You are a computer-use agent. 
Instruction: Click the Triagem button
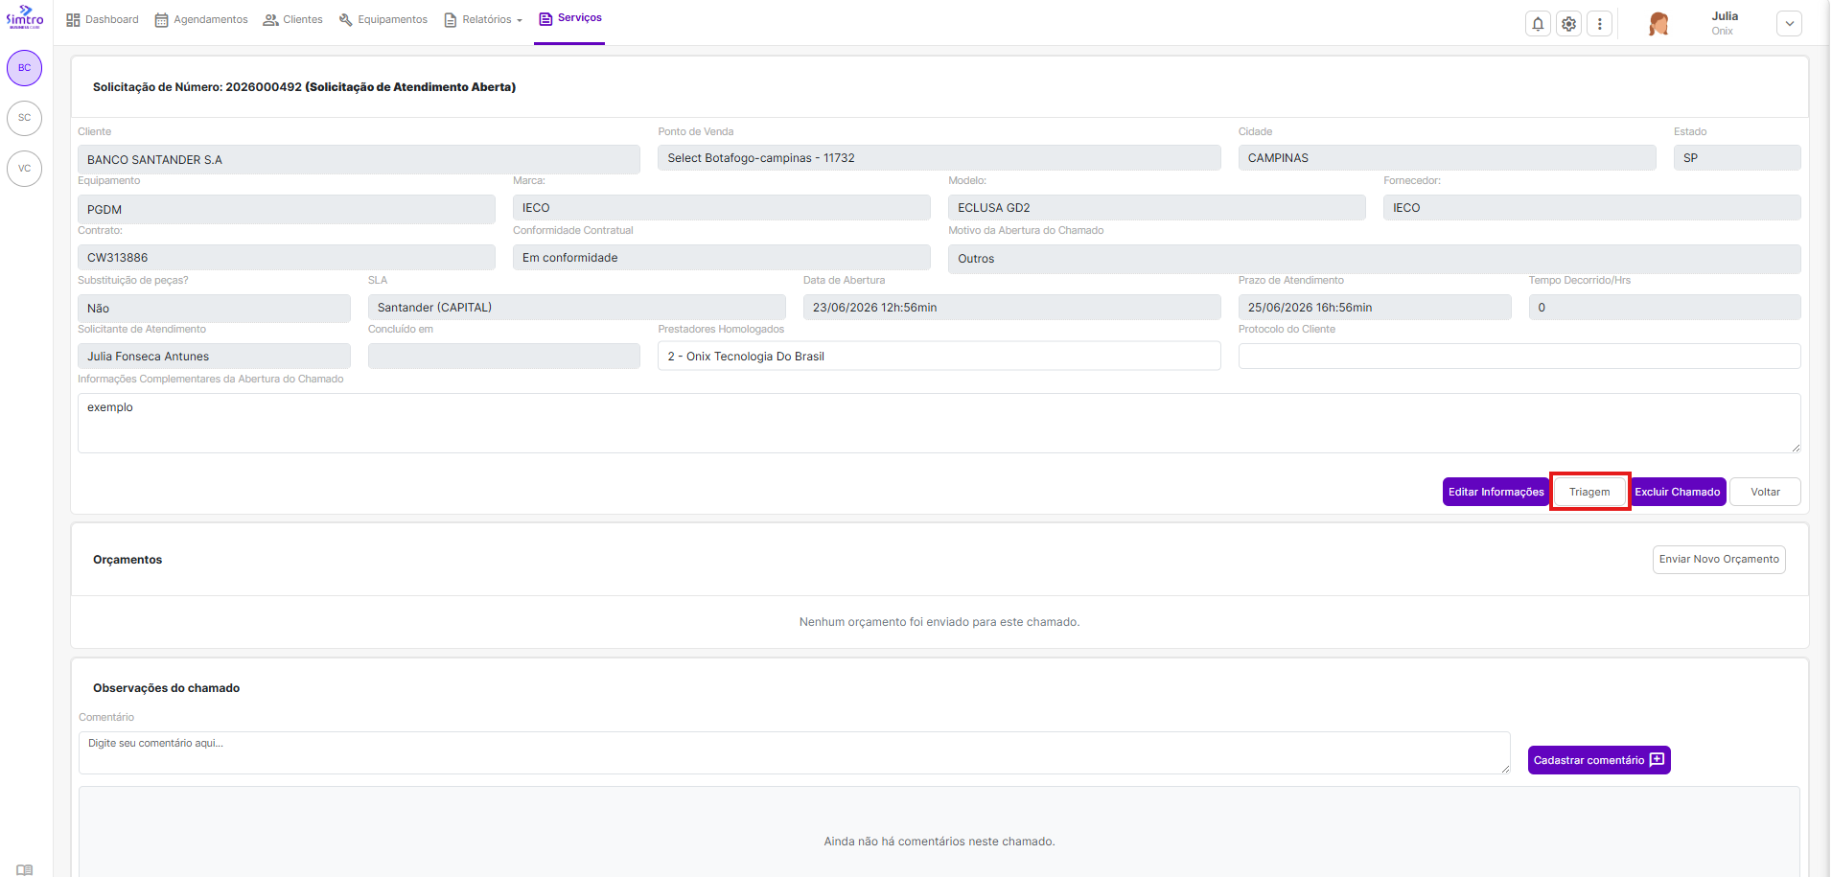tap(1589, 492)
